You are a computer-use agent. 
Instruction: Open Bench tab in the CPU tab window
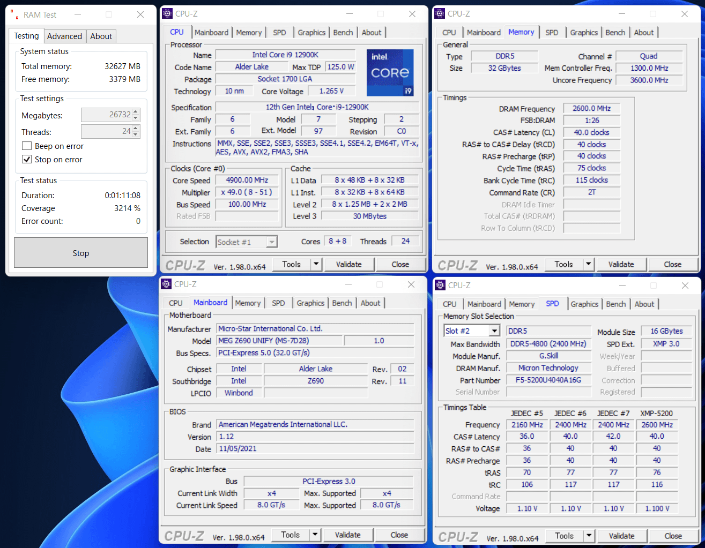tap(343, 33)
